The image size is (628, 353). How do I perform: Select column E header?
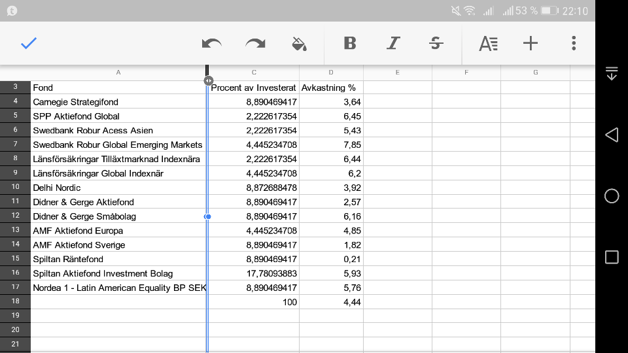coord(398,73)
